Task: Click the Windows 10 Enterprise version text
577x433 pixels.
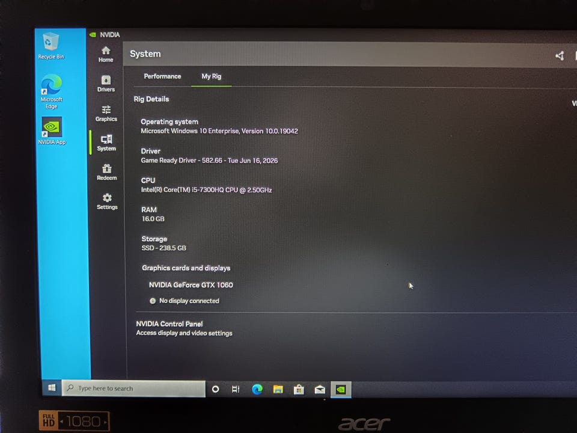Action: 219,131
